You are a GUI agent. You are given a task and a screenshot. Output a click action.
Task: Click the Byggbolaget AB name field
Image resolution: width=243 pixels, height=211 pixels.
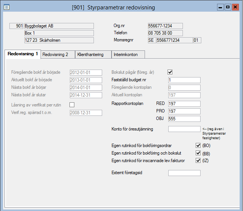pos(59,26)
